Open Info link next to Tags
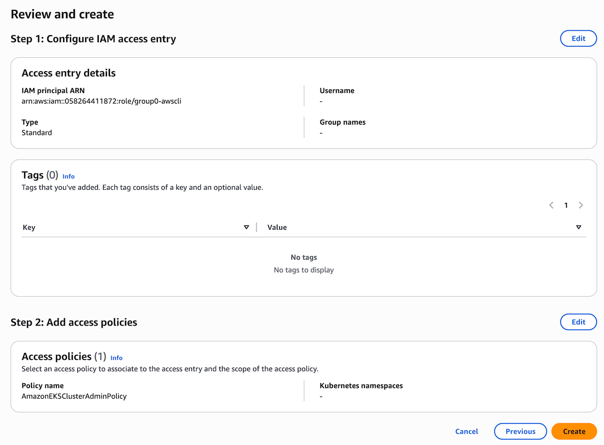This screenshot has width=604, height=445. (68, 176)
